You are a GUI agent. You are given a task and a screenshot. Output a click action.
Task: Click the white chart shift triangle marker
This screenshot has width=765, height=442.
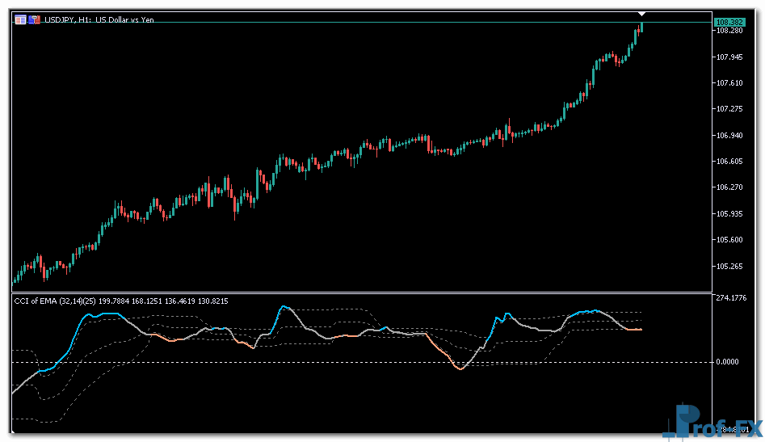(641, 14)
